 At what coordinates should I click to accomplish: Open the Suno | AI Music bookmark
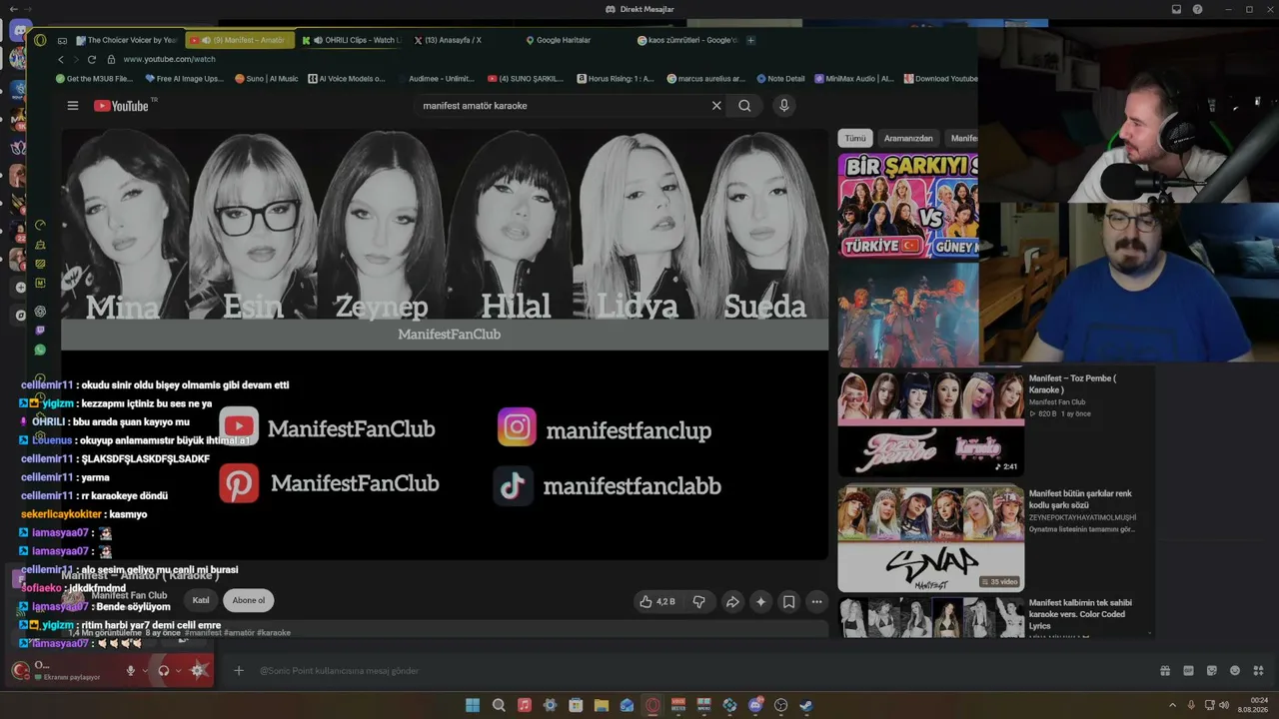coord(267,79)
